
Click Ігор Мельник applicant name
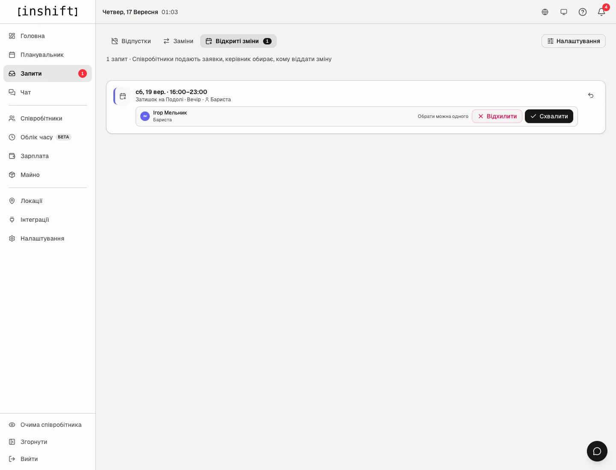point(170,113)
